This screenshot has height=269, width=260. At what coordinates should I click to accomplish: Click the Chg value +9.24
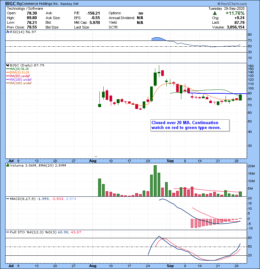point(240,18)
